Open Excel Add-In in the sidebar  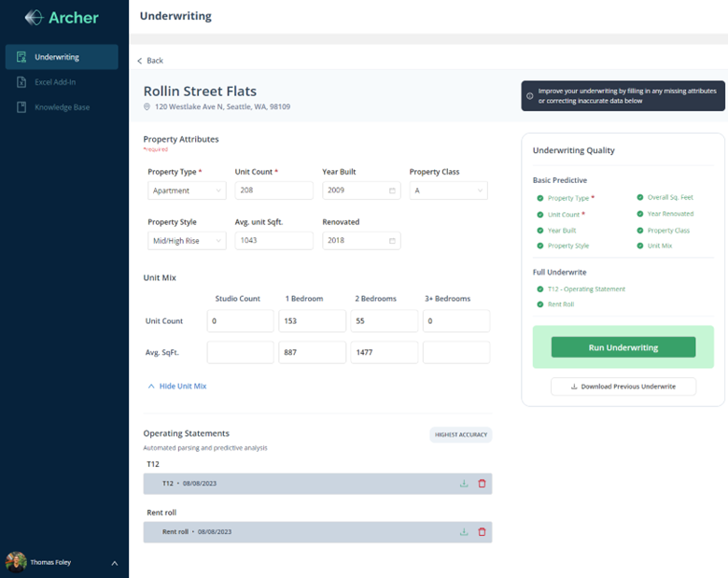click(x=57, y=82)
